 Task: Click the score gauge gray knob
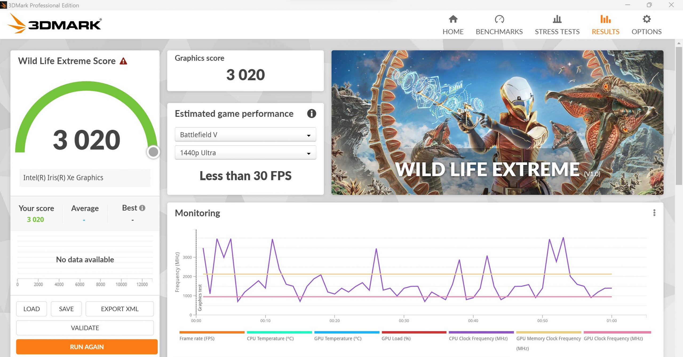coord(153,152)
